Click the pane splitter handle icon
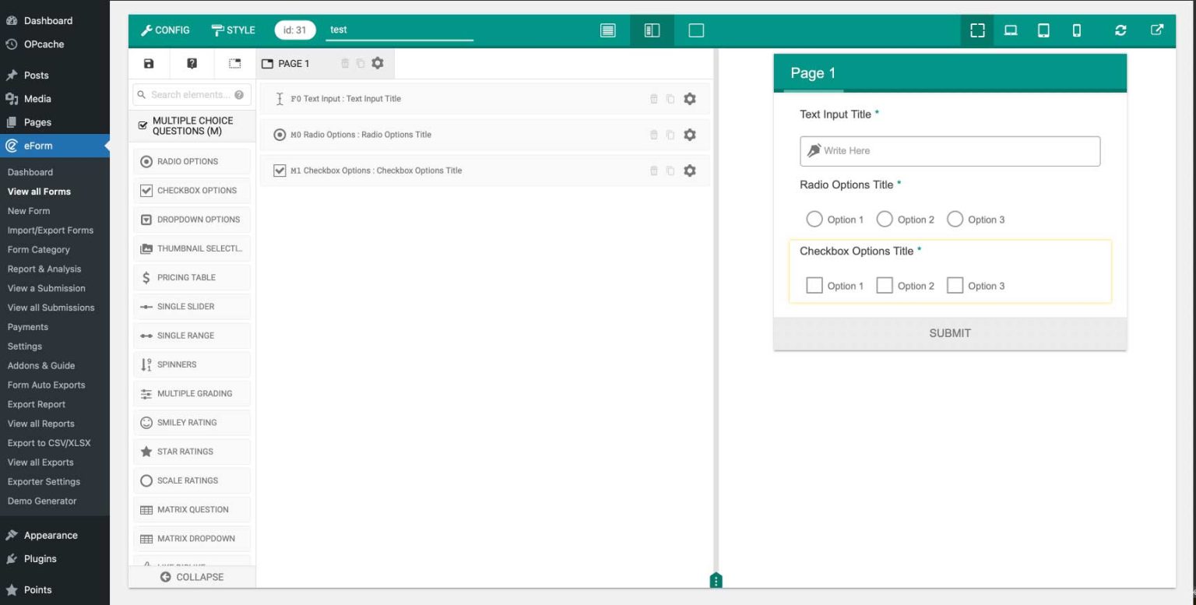The width and height of the screenshot is (1196, 605). pos(716,580)
